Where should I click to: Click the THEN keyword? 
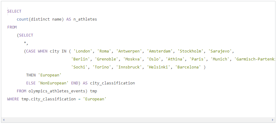(x=31, y=75)
